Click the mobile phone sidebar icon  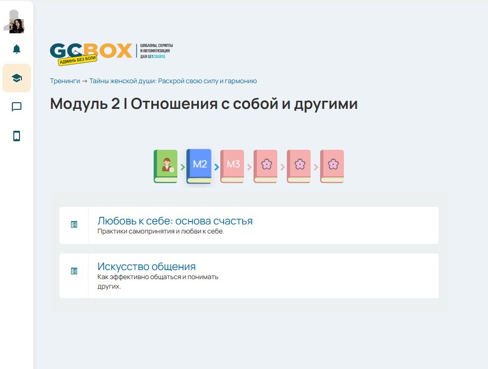click(17, 136)
